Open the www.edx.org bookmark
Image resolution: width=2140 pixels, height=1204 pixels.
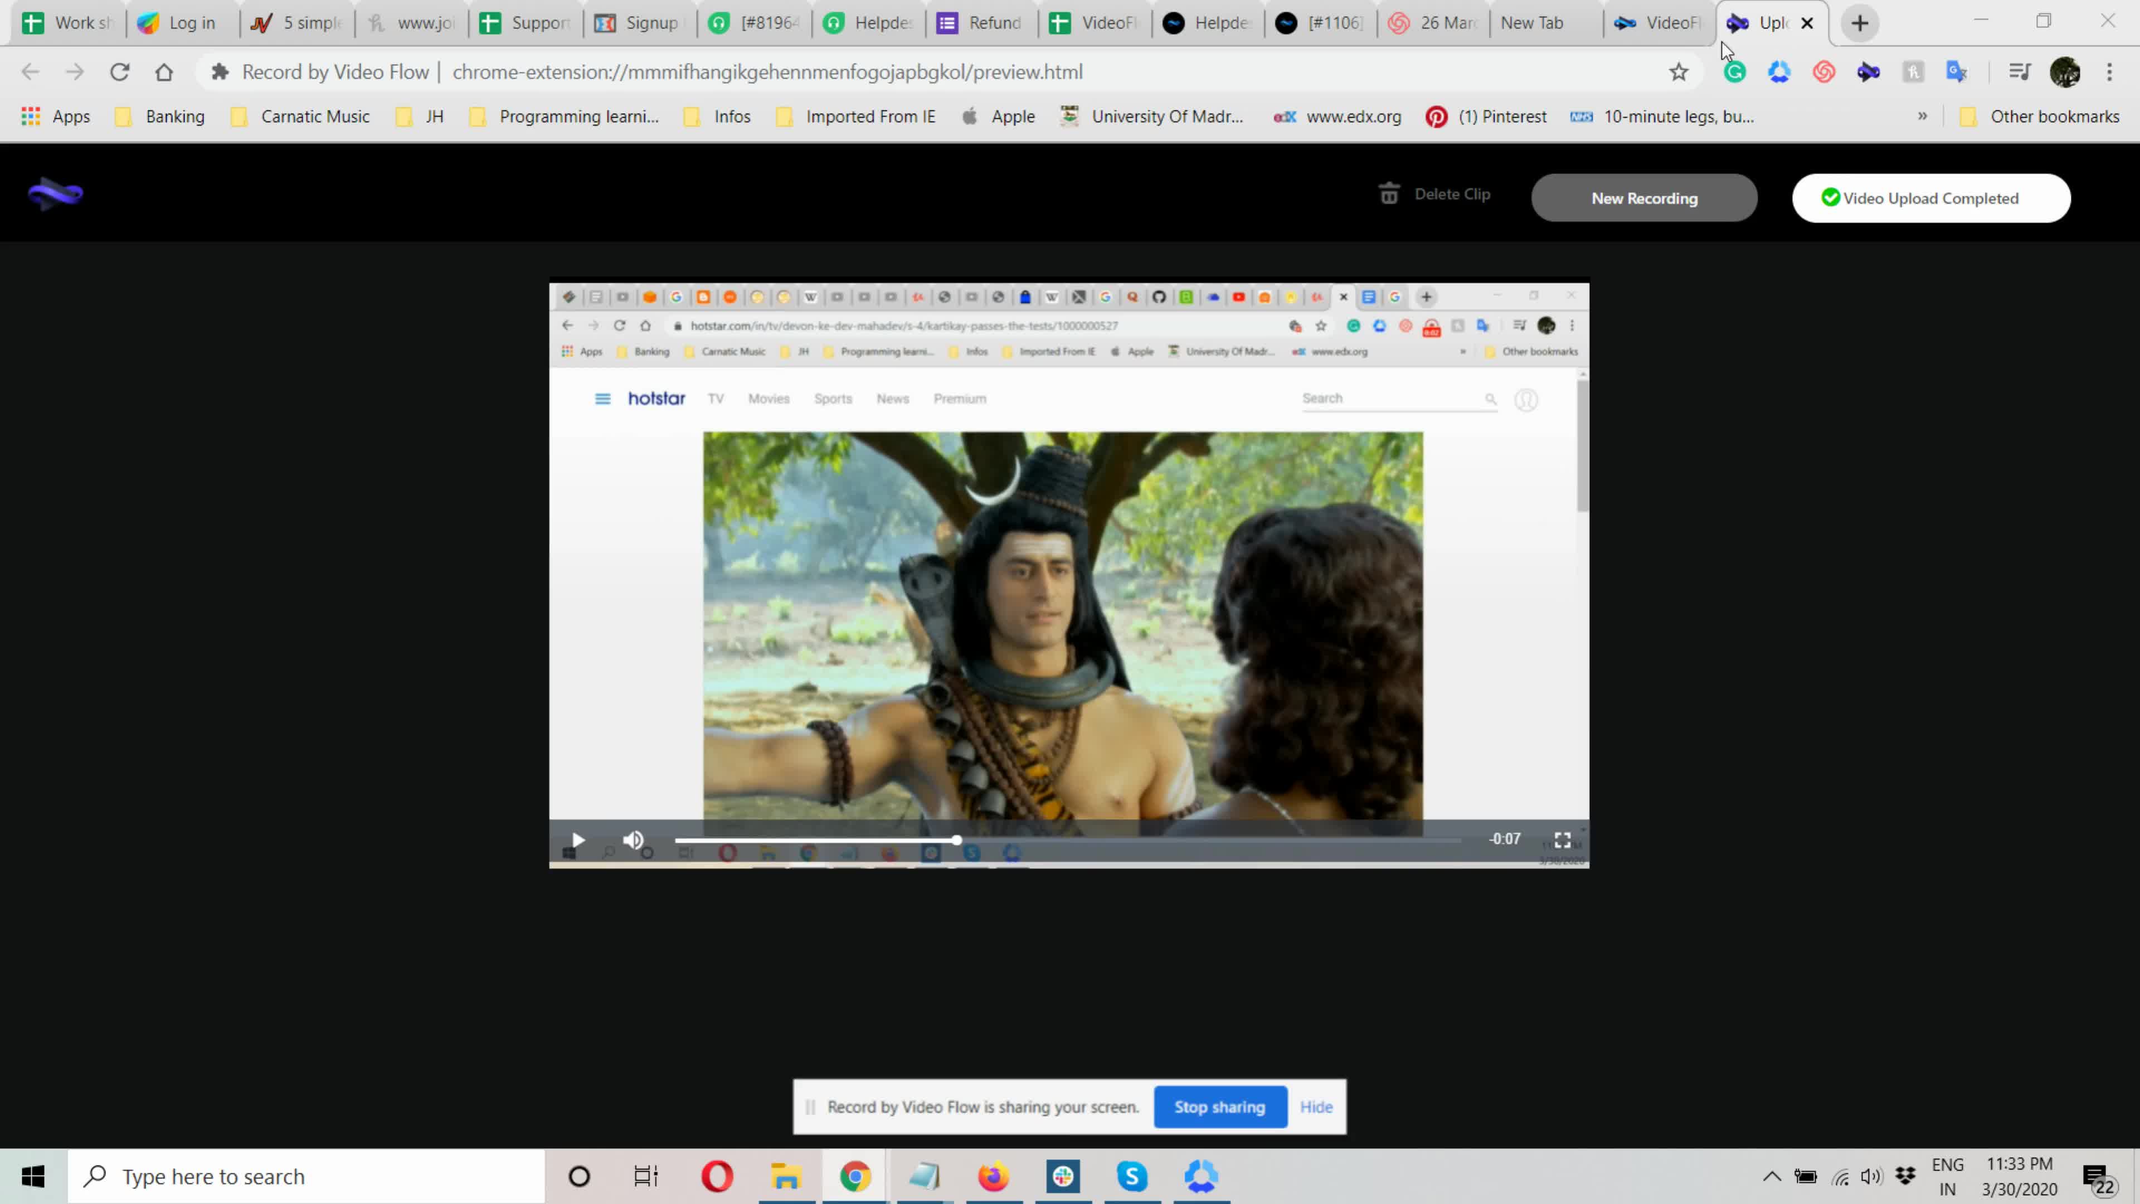click(x=1337, y=116)
